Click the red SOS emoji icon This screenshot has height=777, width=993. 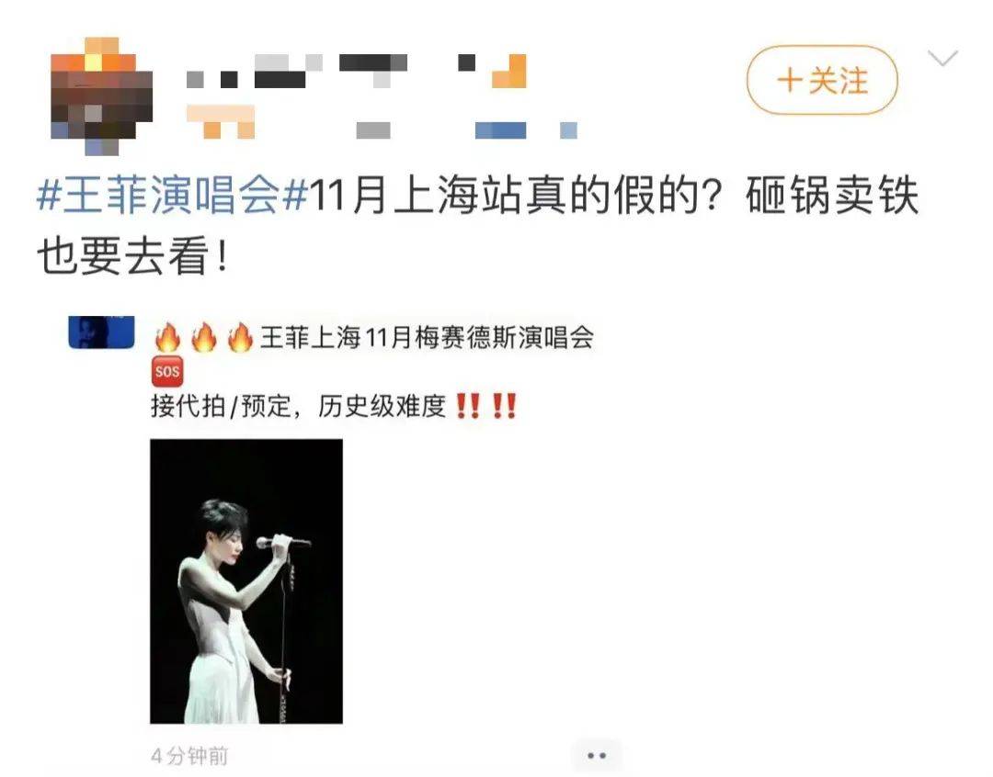[x=167, y=371]
